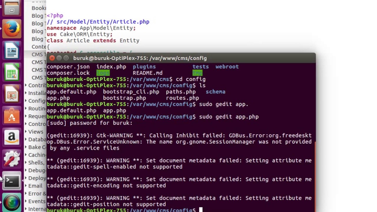This screenshot has height=212, width=377.
Task: Click 'composer.lock' in terminal listing
Action: coord(68,73)
